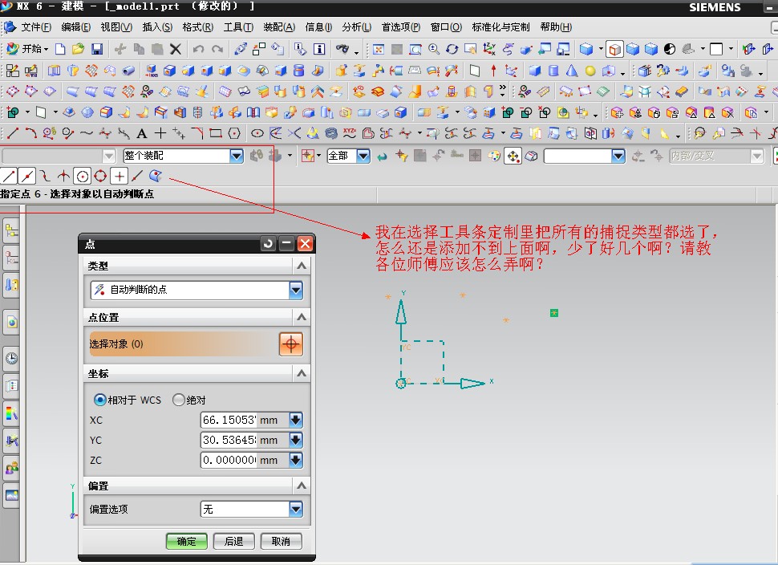Open the YC value options arrow

coord(296,440)
